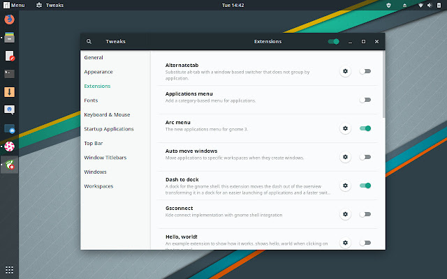Enable the Auto move windows extension
The height and width of the screenshot is (279, 447).
(365, 157)
